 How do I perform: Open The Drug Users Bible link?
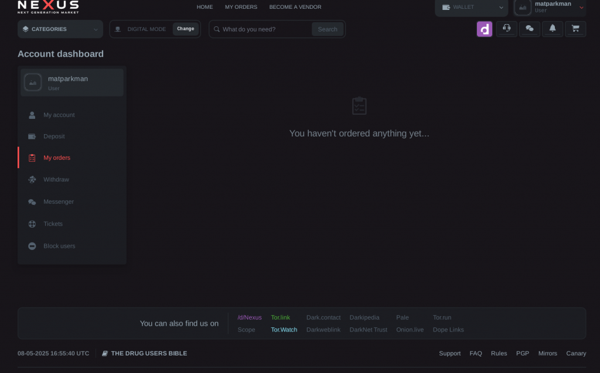coord(149,354)
